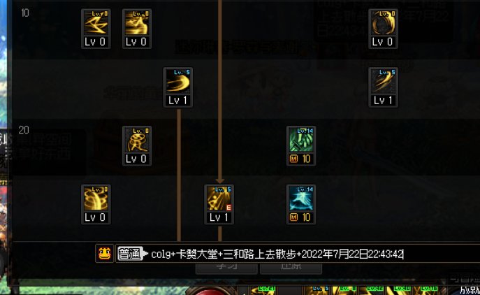Click the golden wave skill beside lightning bolt
The image size is (480, 295).
click(x=137, y=29)
